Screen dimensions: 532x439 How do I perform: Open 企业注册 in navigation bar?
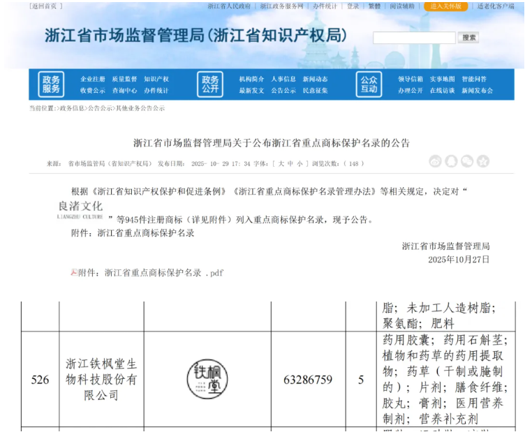(93, 79)
